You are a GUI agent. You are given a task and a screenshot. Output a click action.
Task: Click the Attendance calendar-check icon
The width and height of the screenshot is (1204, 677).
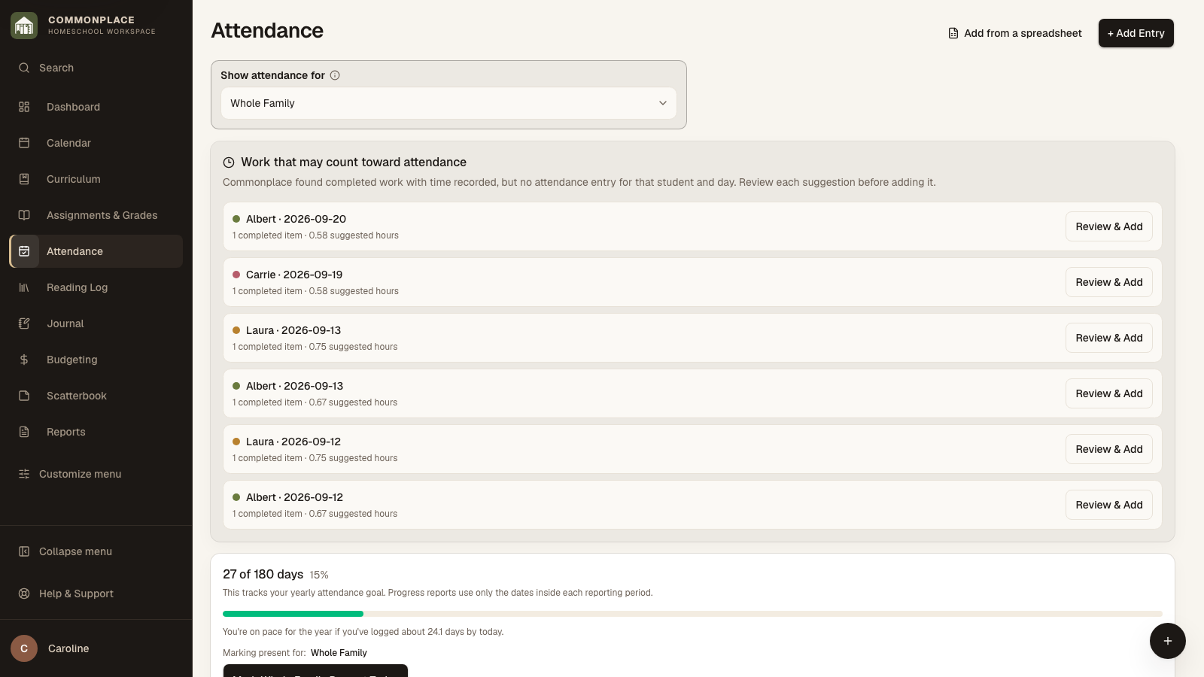click(x=24, y=251)
